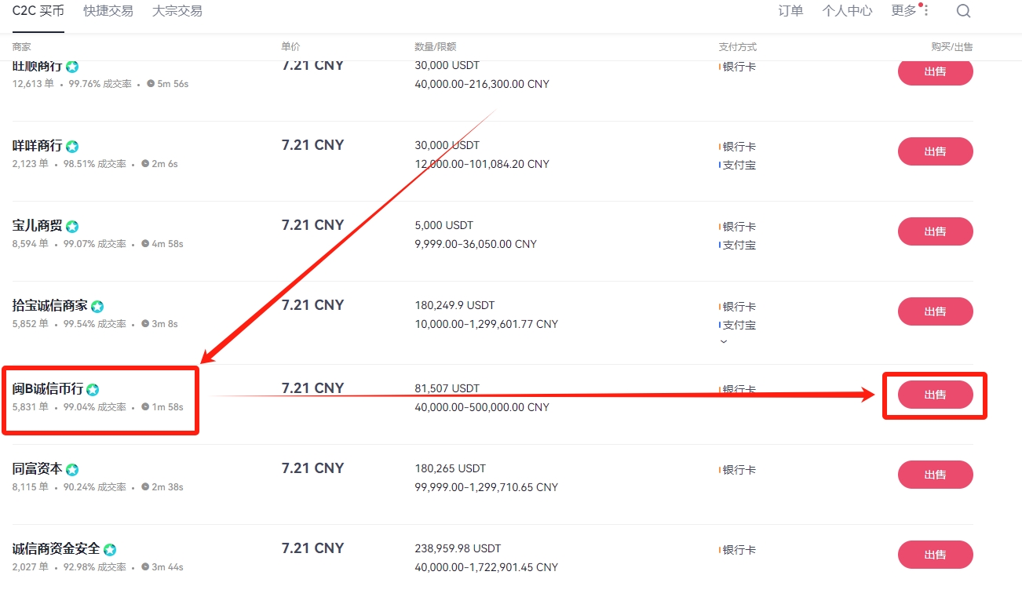The width and height of the screenshot is (1022, 597).
Task: Click 出售 button for 闽B诚信币行
Action: coord(935,395)
